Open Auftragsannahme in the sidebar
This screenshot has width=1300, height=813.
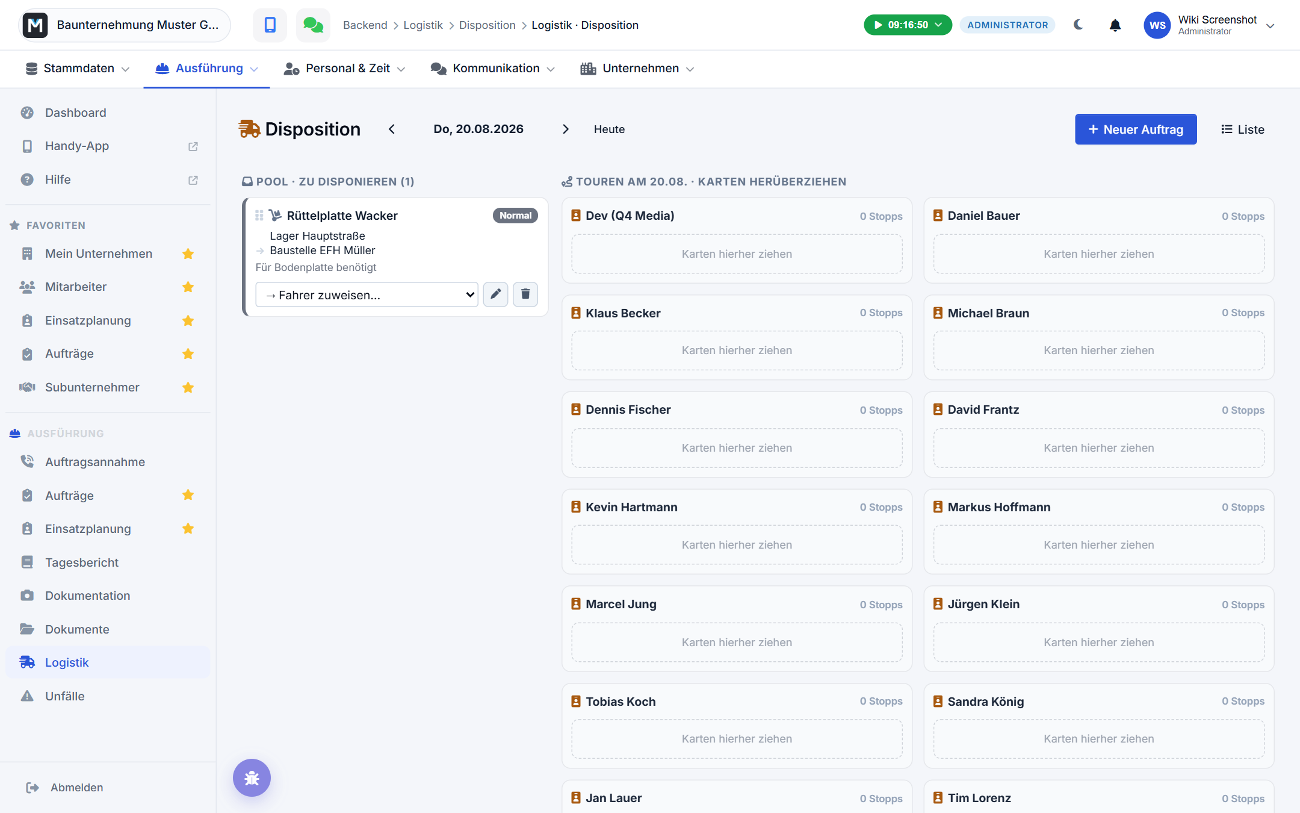click(108, 462)
